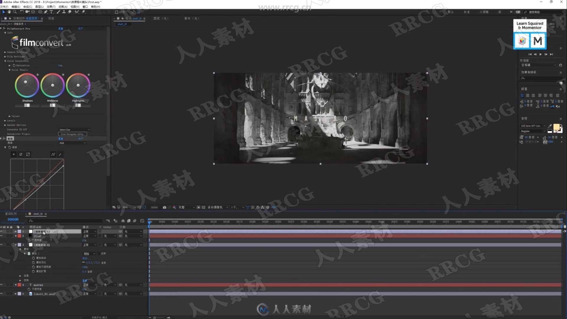Enable motion blur icon in timeline
The image size is (567, 319).
pos(135,221)
